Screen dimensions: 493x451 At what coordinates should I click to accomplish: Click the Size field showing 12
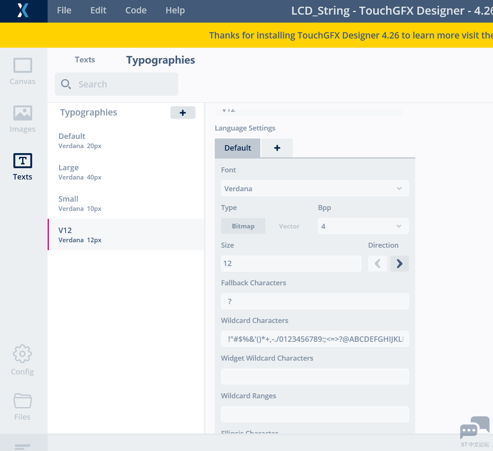pos(291,264)
